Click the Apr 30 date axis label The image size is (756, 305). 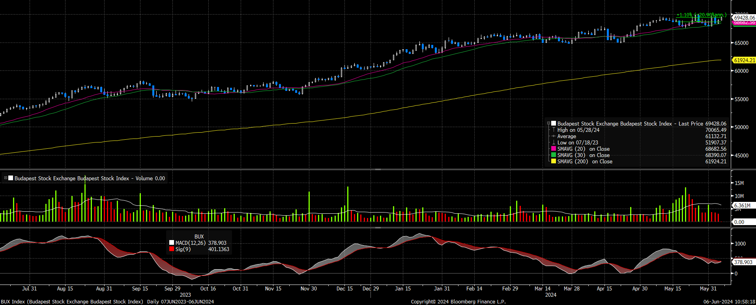pyautogui.click(x=640, y=288)
